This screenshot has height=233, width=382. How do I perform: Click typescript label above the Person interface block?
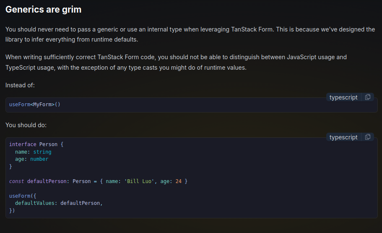(x=343, y=137)
